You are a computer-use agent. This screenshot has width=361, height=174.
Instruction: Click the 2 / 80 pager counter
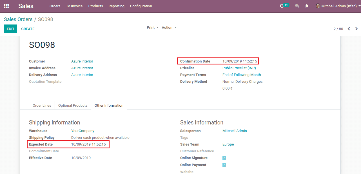[338, 29]
